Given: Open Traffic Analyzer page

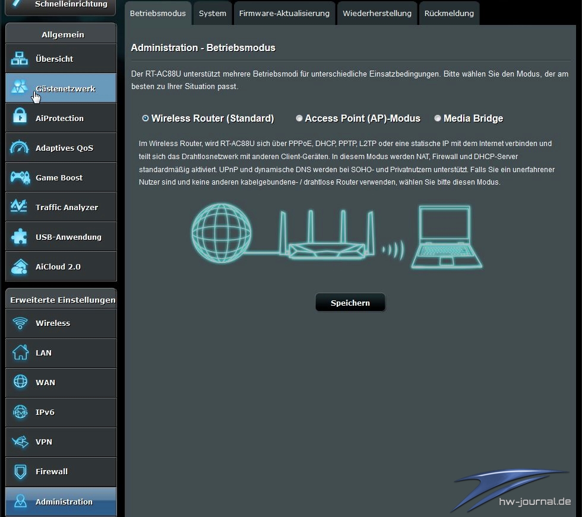Looking at the screenshot, I should (x=61, y=207).
